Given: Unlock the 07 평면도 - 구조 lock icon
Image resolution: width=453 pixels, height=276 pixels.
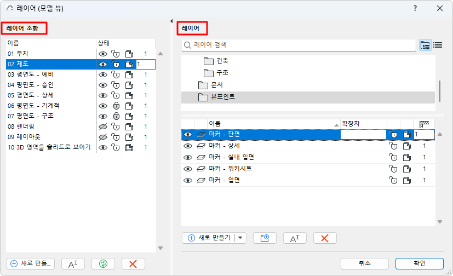Looking at the screenshot, I should (x=116, y=116).
